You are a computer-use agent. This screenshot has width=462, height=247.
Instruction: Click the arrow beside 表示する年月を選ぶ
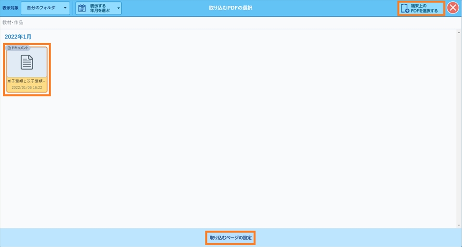(118, 8)
